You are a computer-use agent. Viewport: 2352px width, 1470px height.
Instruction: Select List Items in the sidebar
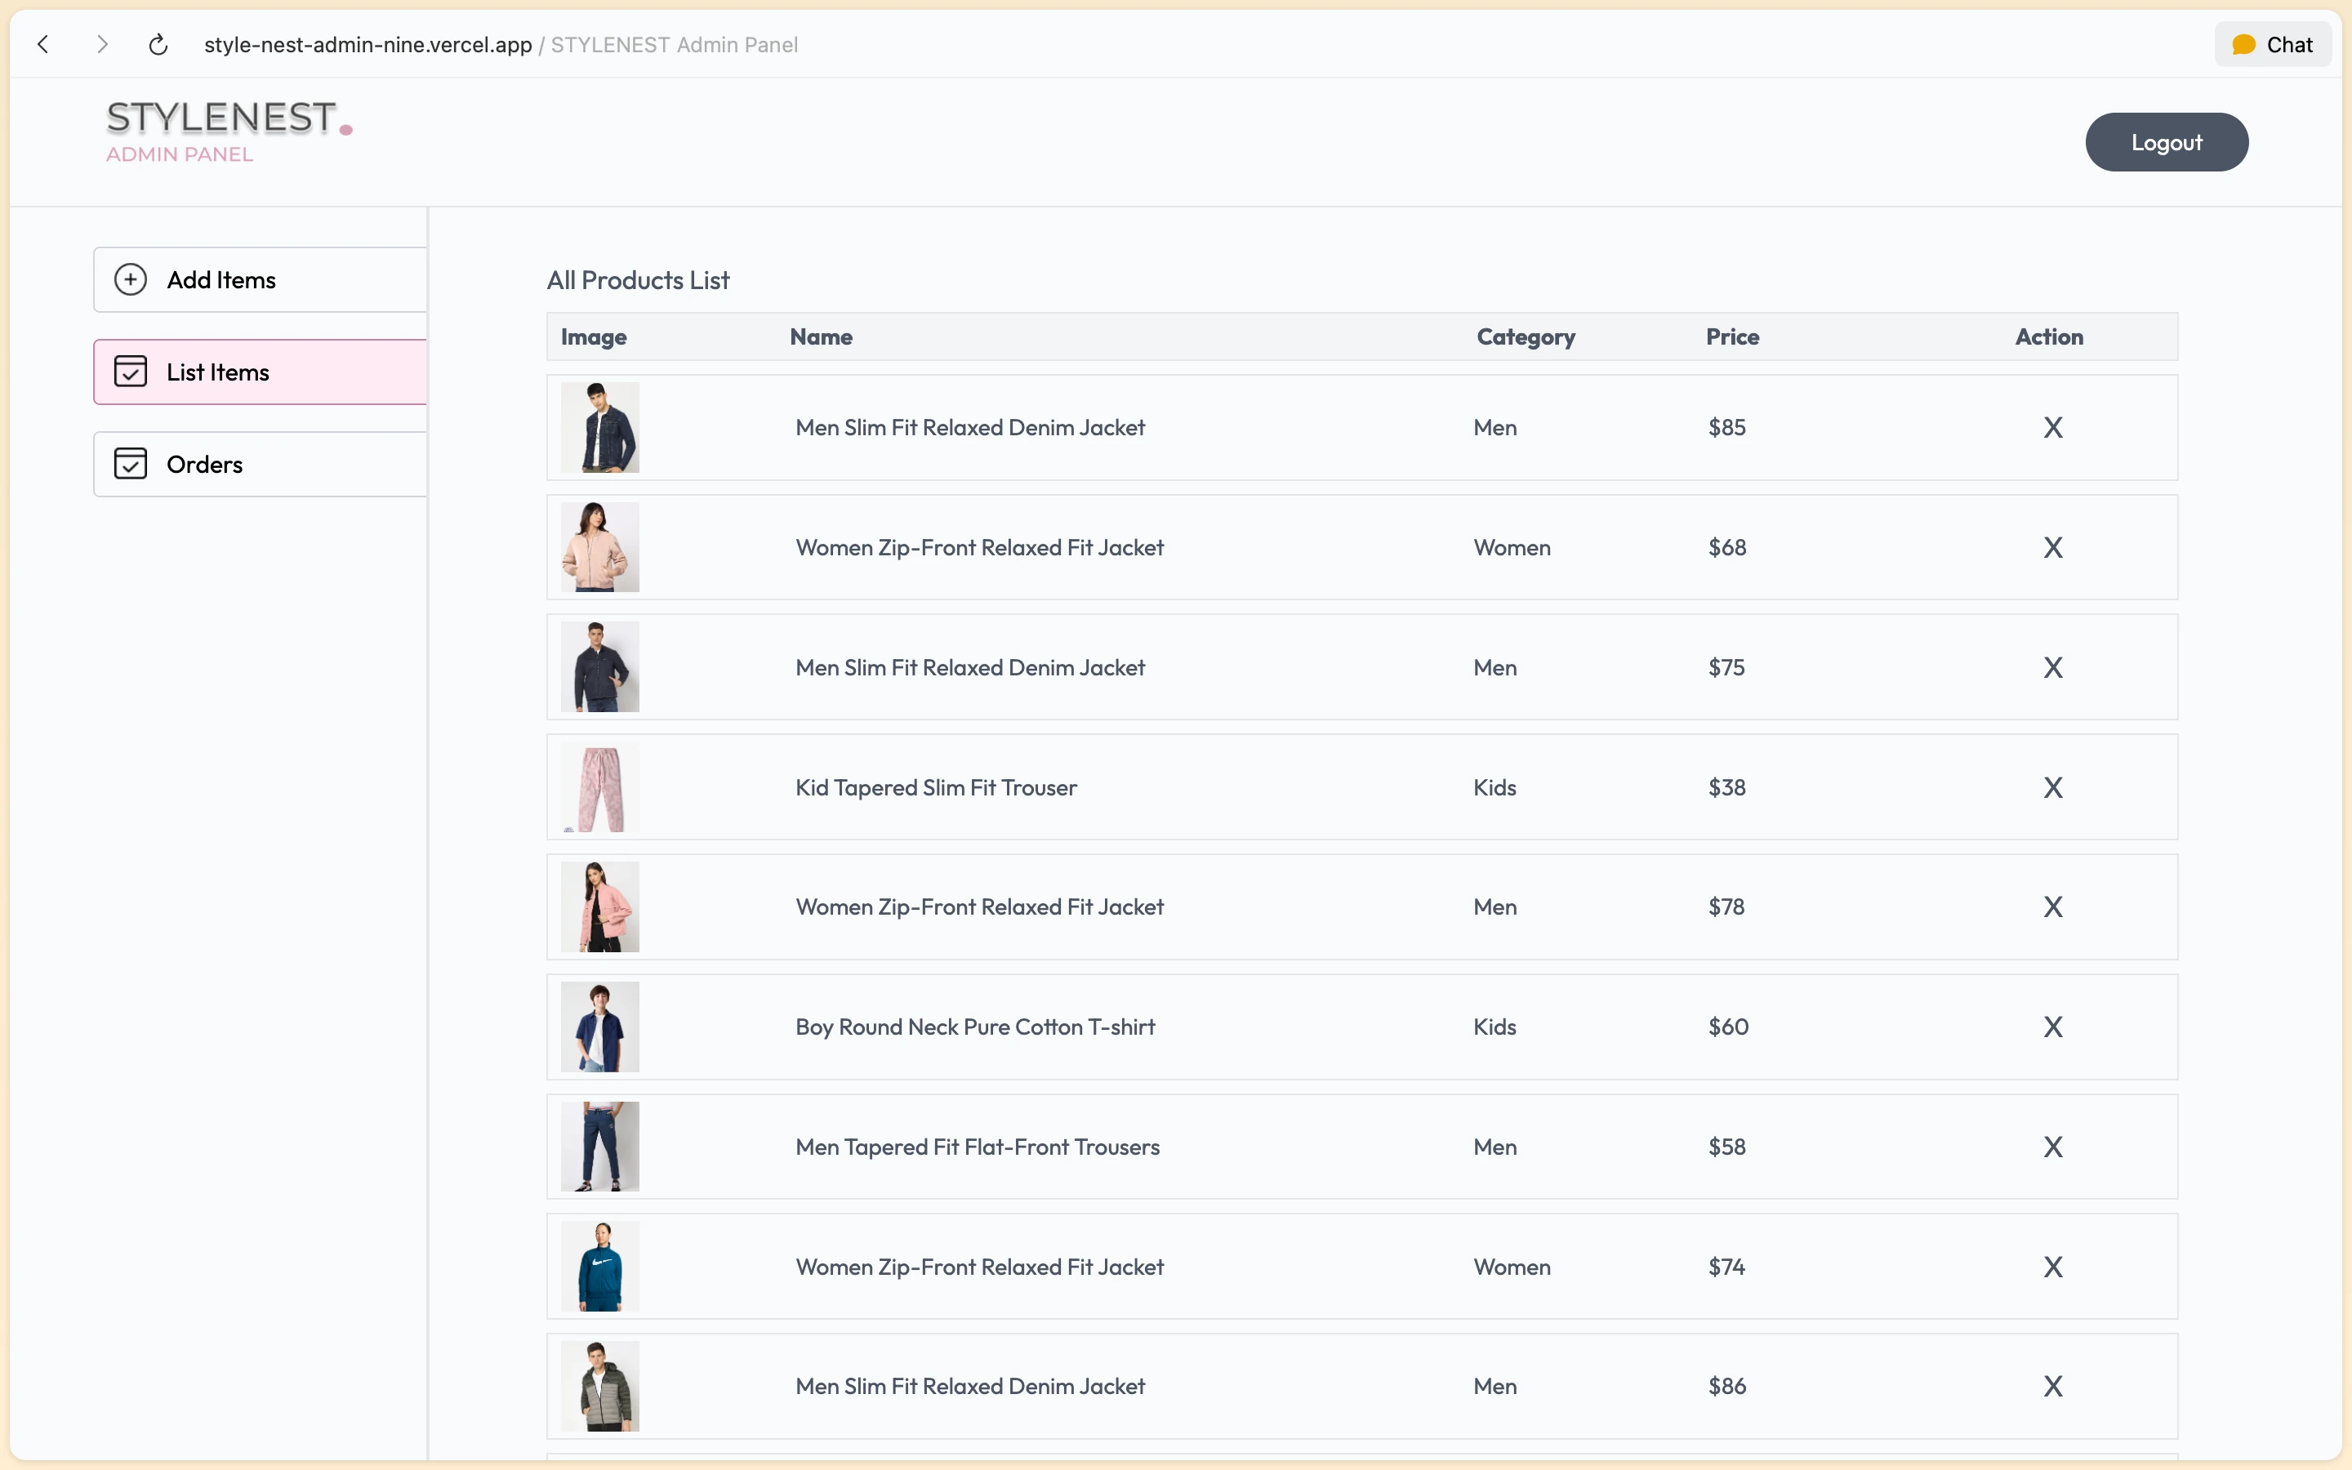pos(261,372)
